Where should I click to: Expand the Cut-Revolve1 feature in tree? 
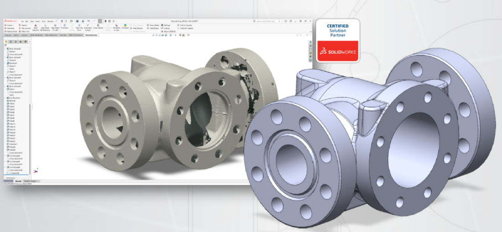coord(5,98)
